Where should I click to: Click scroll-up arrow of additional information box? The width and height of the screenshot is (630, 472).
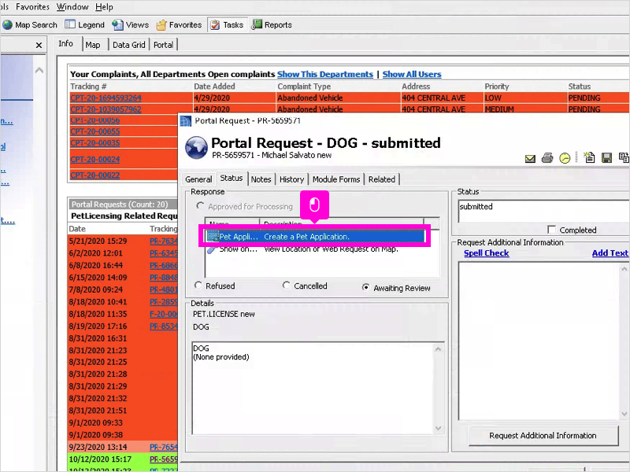624,269
